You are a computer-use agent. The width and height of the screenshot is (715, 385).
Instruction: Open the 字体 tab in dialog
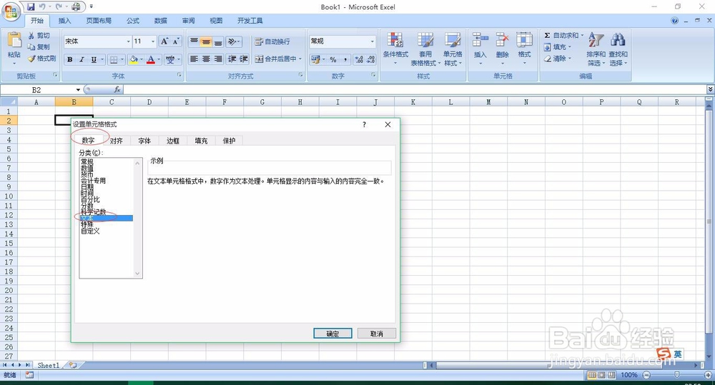[x=144, y=141]
